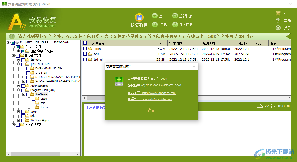Check the Program Files (x86) checkbox
297x162 pixels.
(23, 90)
